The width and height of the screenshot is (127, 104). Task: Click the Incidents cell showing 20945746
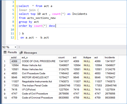111,86
